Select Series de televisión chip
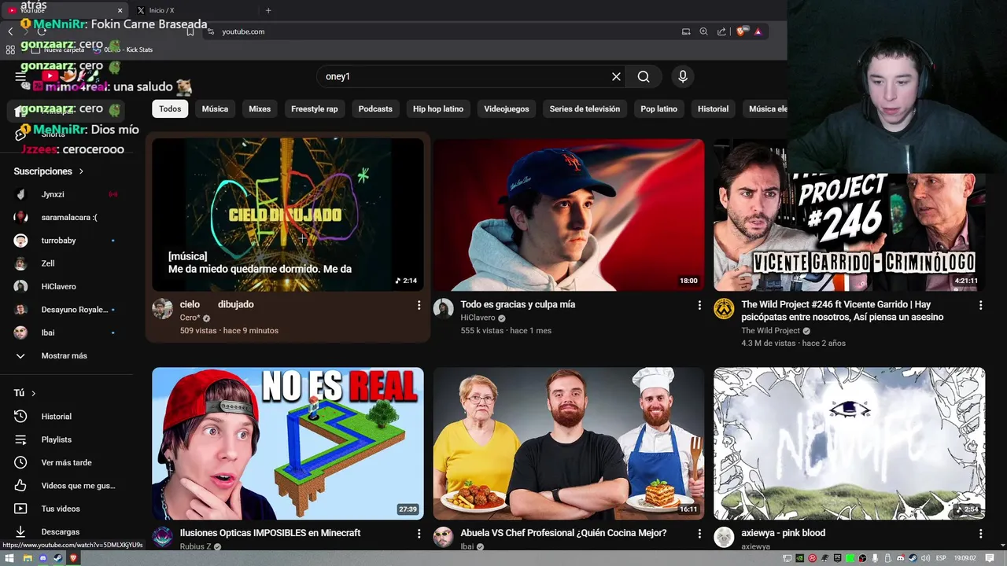The height and width of the screenshot is (566, 1007). [585, 108]
